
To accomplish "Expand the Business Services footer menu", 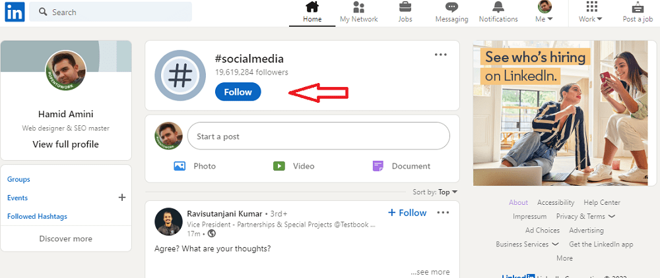I will coord(527,244).
